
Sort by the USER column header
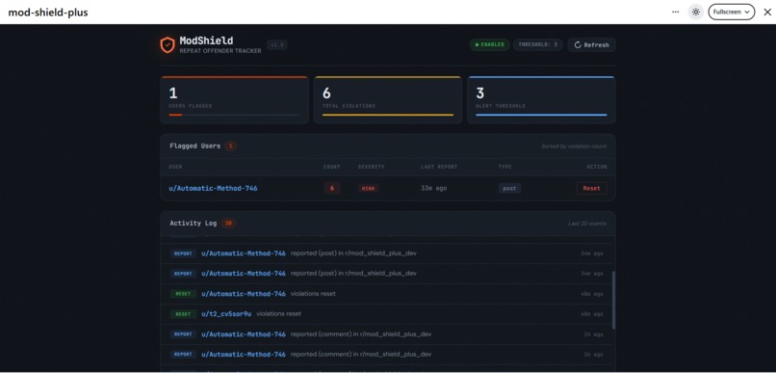(x=175, y=167)
